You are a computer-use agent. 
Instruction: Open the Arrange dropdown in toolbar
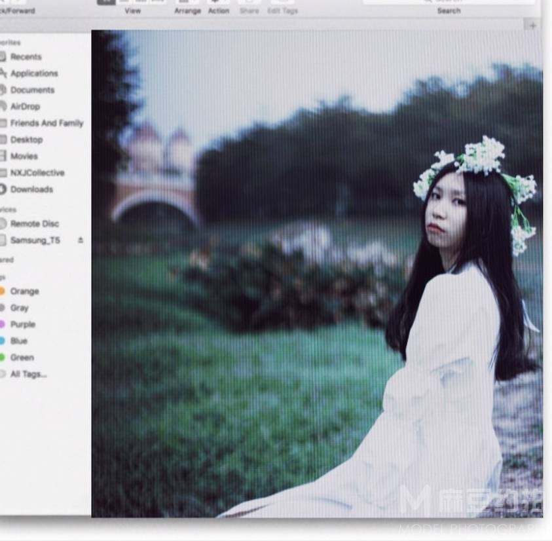tap(187, 3)
